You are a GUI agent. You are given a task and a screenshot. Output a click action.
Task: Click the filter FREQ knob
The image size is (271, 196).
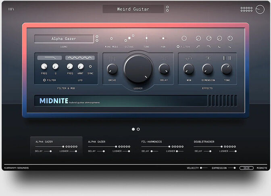point(44,66)
